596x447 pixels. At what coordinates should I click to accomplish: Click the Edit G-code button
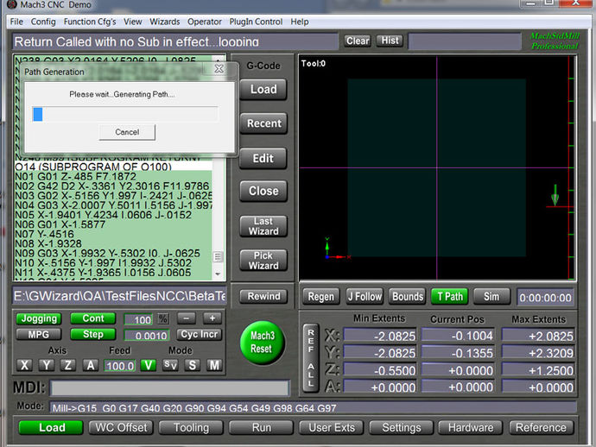tap(263, 159)
